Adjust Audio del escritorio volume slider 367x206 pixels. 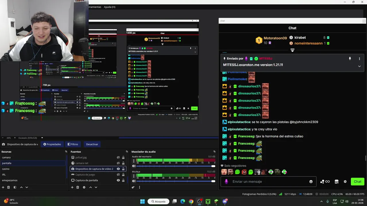[x=175, y=166]
